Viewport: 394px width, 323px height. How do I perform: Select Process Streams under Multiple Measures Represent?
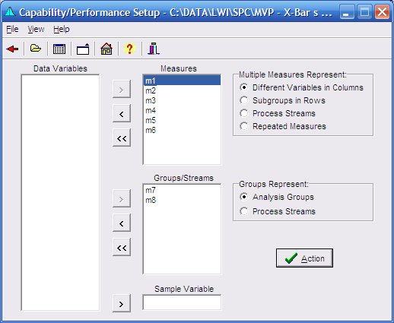pos(278,113)
